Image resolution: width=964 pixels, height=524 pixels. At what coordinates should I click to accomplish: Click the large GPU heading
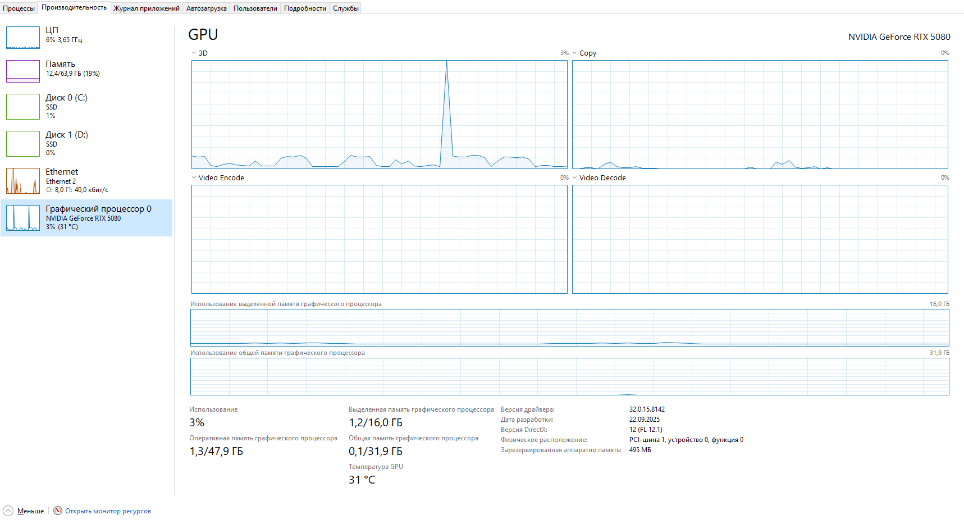point(203,35)
